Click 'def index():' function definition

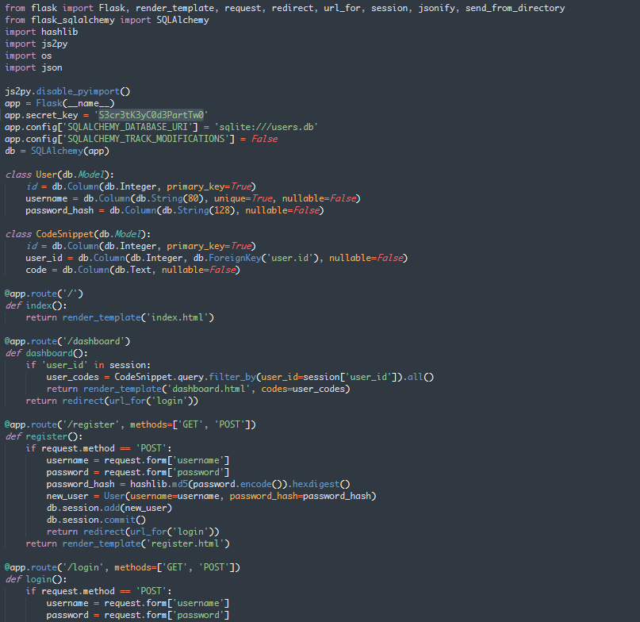(36, 305)
